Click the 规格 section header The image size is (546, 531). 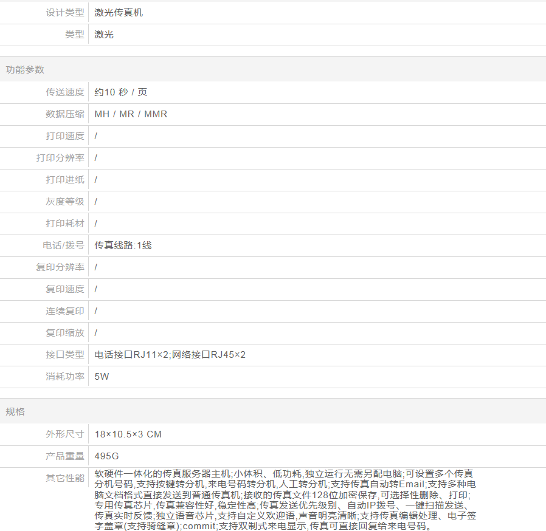click(x=15, y=411)
